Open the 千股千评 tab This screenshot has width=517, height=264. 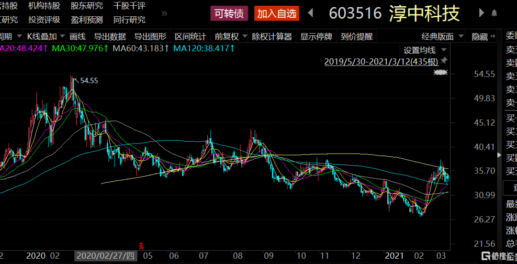[129, 6]
